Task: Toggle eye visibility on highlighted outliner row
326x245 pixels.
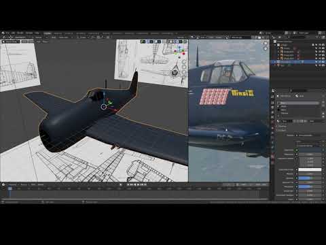Action: (x=320, y=62)
